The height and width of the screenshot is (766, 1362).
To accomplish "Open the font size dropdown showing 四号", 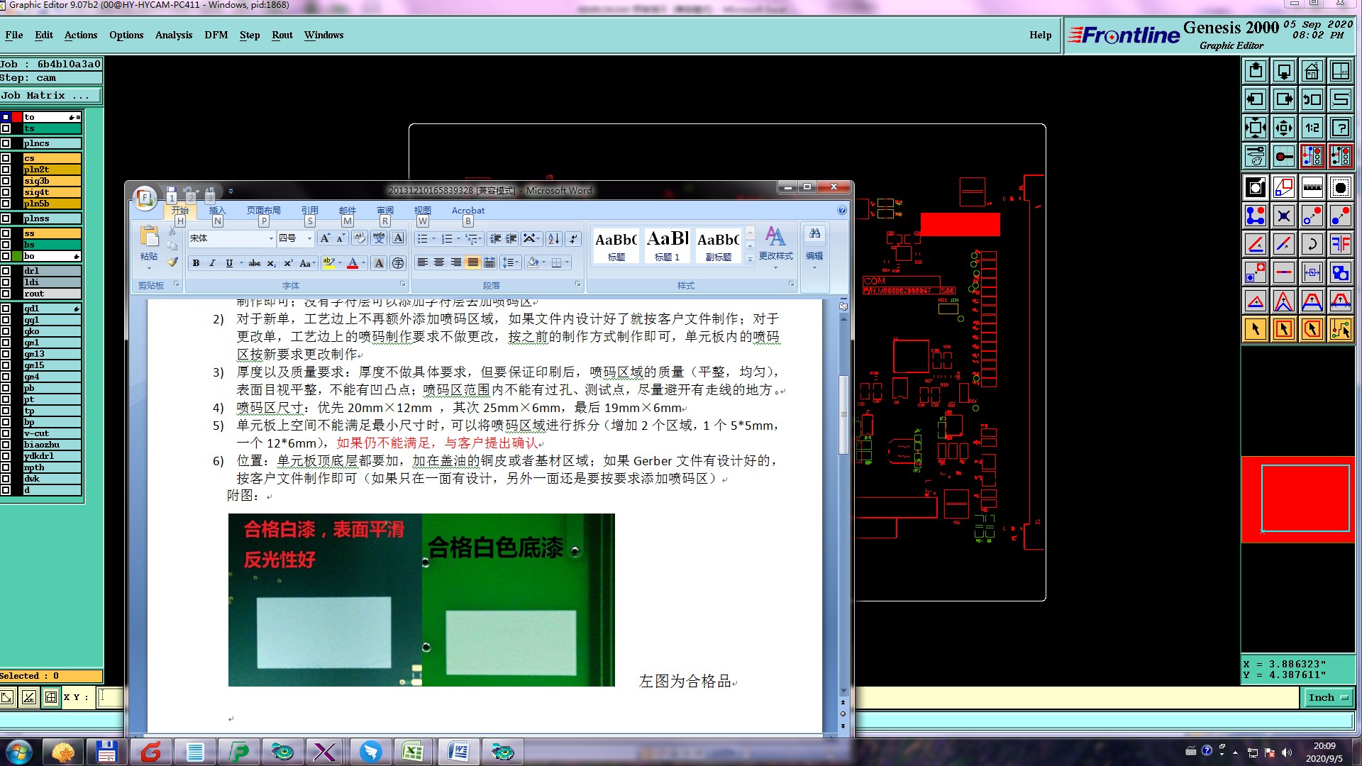I will tap(309, 239).
